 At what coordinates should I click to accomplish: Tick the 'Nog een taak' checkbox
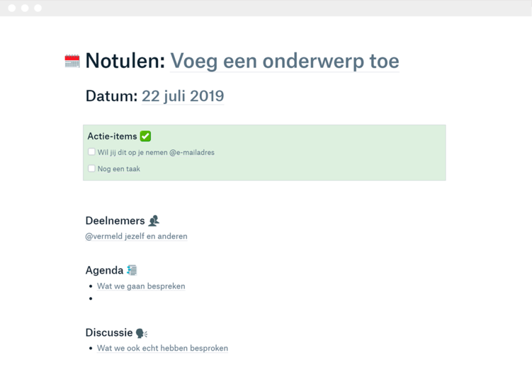[x=91, y=168]
